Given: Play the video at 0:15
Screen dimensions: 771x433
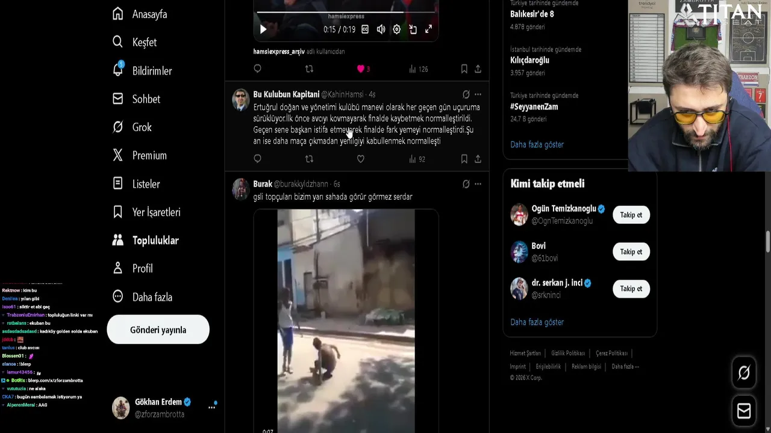Looking at the screenshot, I should click(263, 29).
